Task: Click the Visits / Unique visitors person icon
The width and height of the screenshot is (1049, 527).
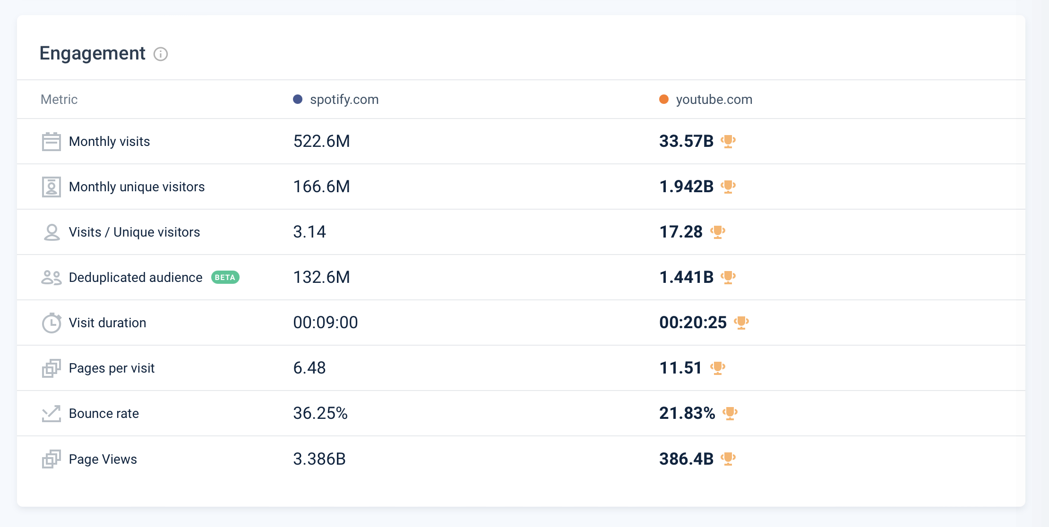Action: [51, 232]
